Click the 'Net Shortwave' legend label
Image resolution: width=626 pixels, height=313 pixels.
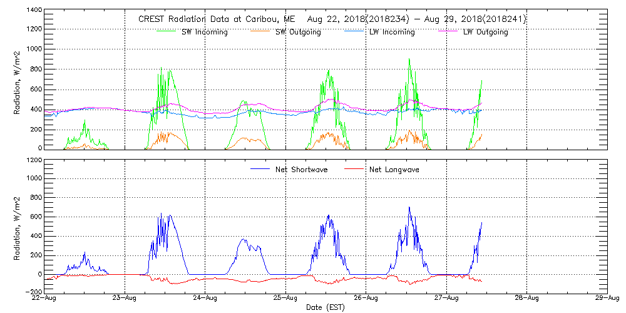click(302, 170)
